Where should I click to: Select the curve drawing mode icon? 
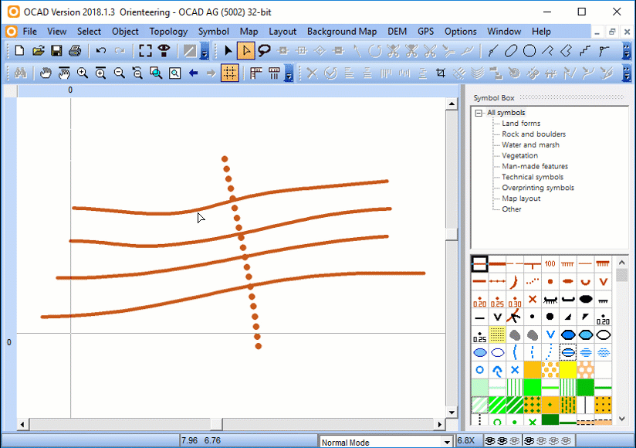click(492, 51)
